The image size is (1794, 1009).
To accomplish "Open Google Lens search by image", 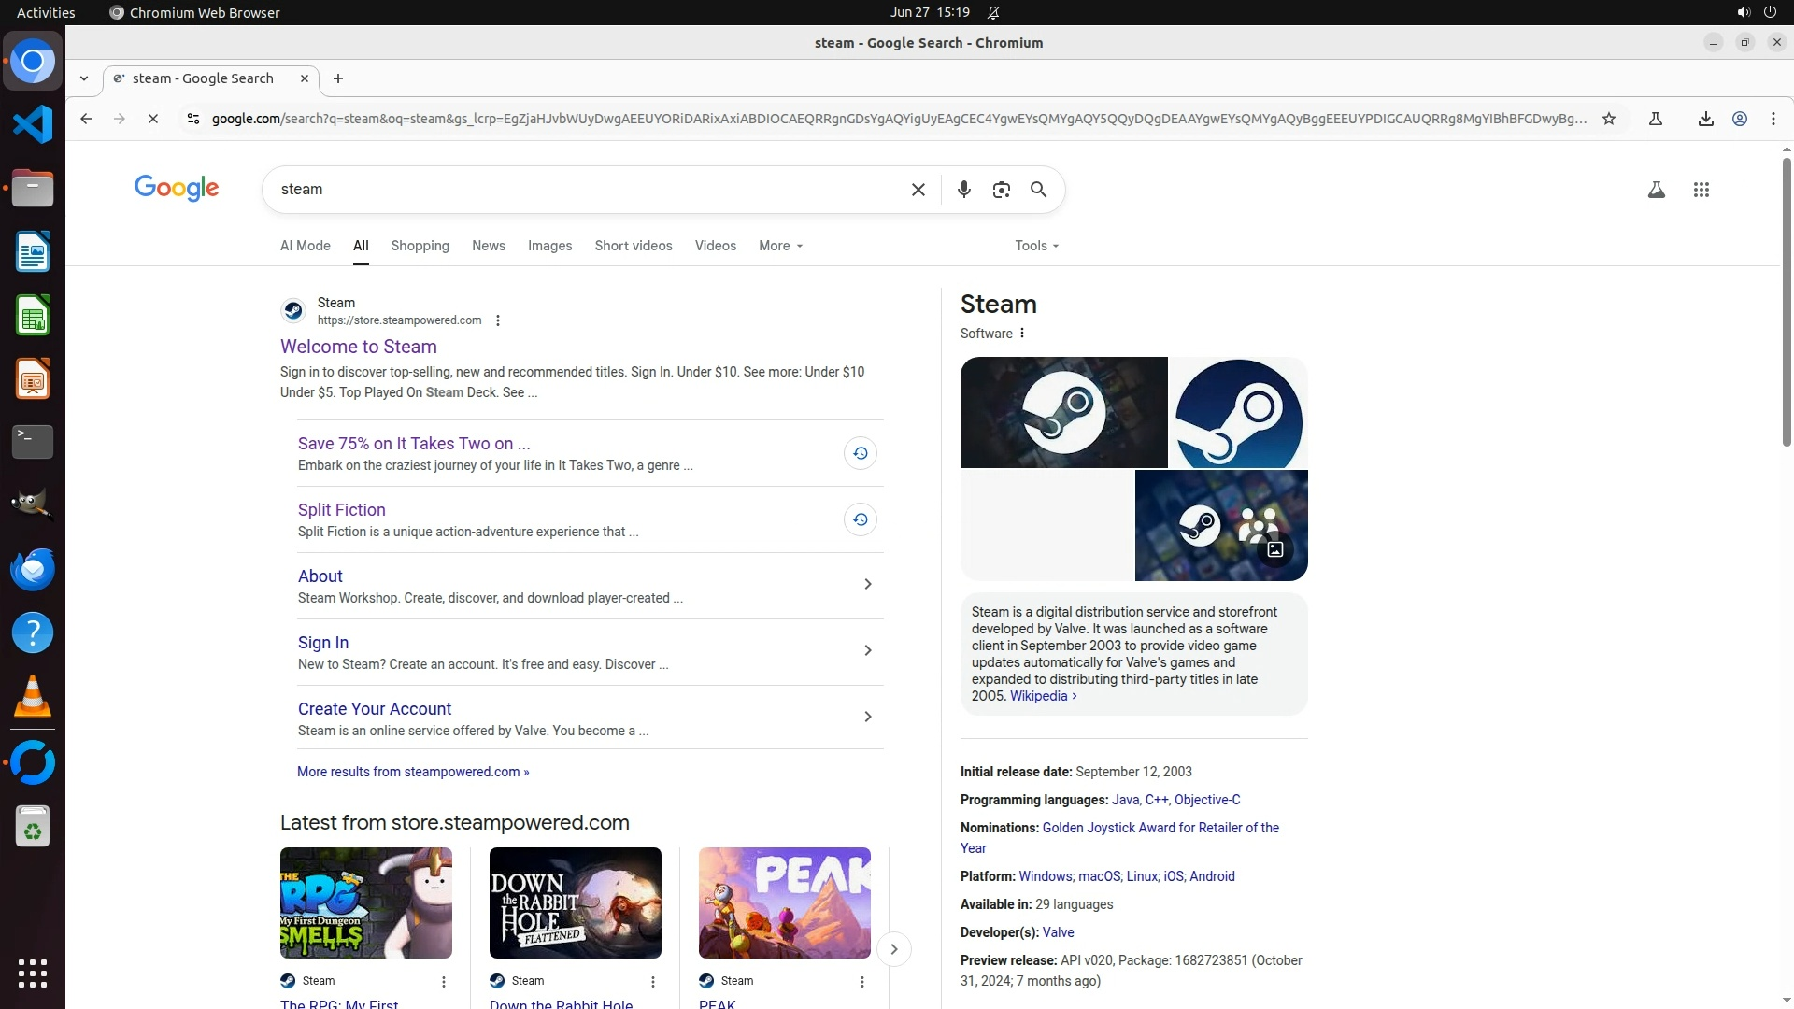I will pyautogui.click(x=1001, y=190).
